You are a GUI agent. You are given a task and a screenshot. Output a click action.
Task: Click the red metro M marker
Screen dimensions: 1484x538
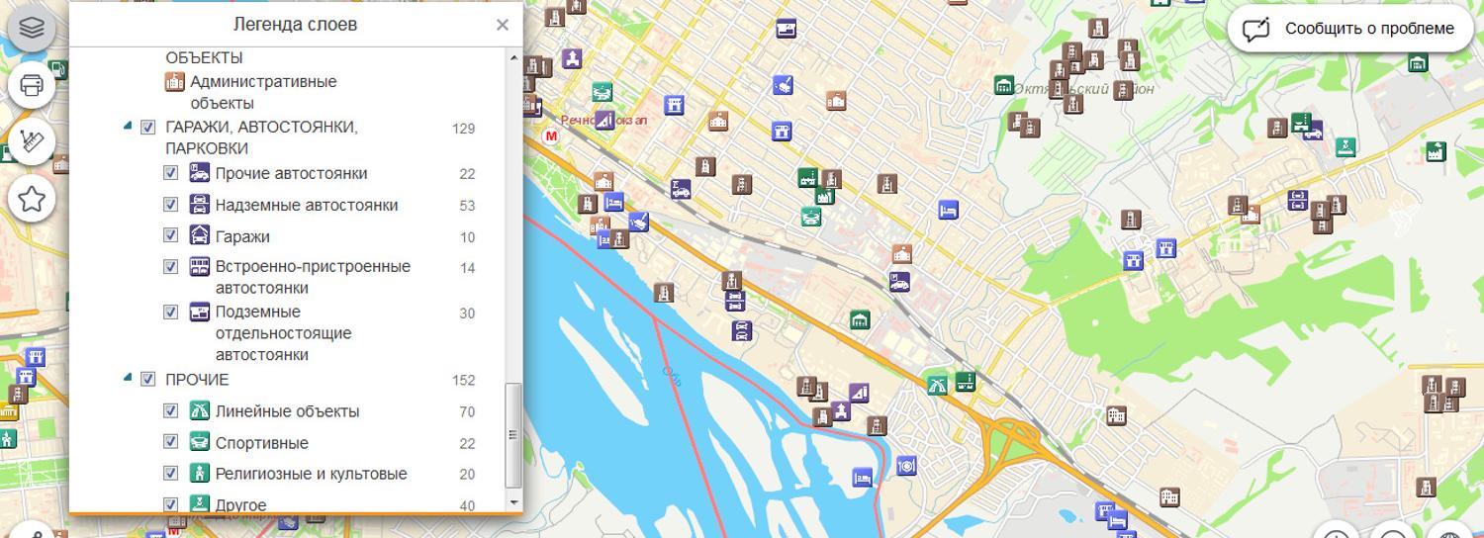(x=552, y=135)
